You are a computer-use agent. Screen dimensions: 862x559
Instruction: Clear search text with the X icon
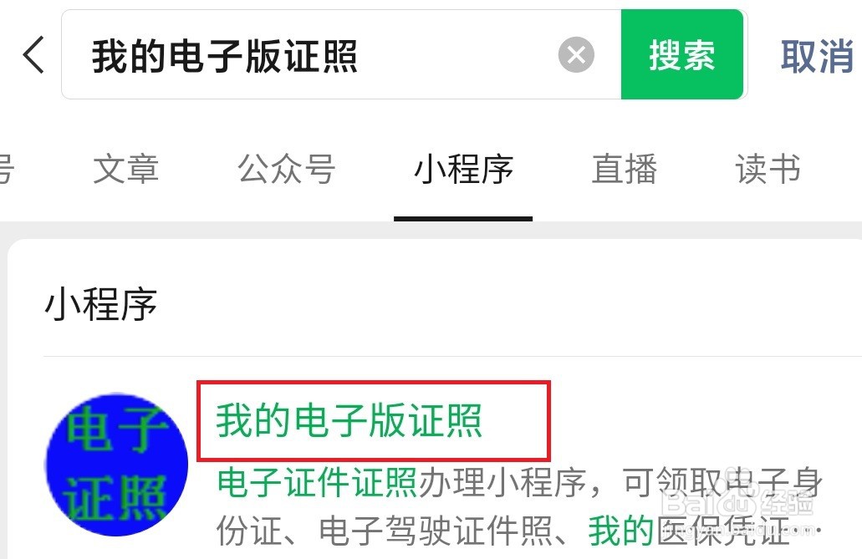point(575,54)
